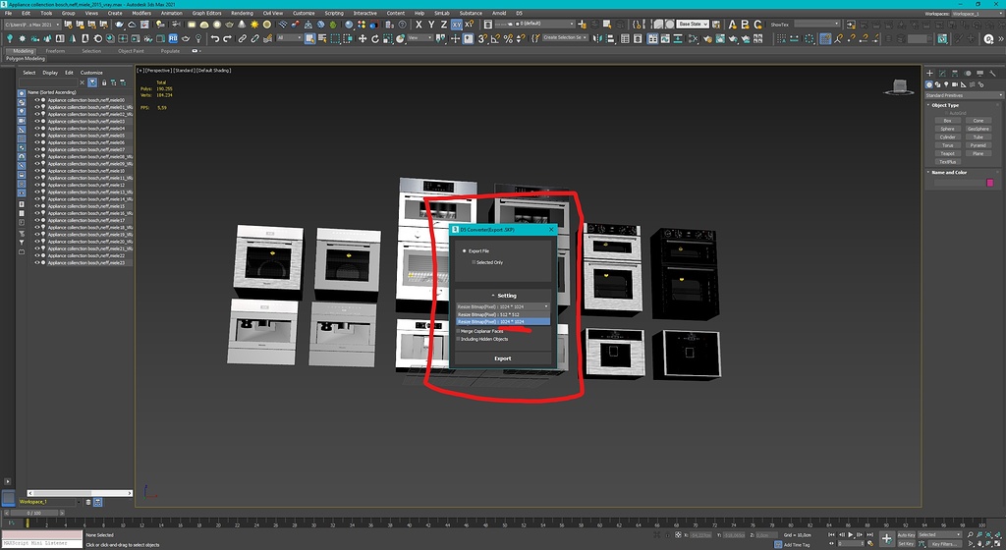Collapse the Name and Color rollout
1006x550 pixels.
point(949,173)
